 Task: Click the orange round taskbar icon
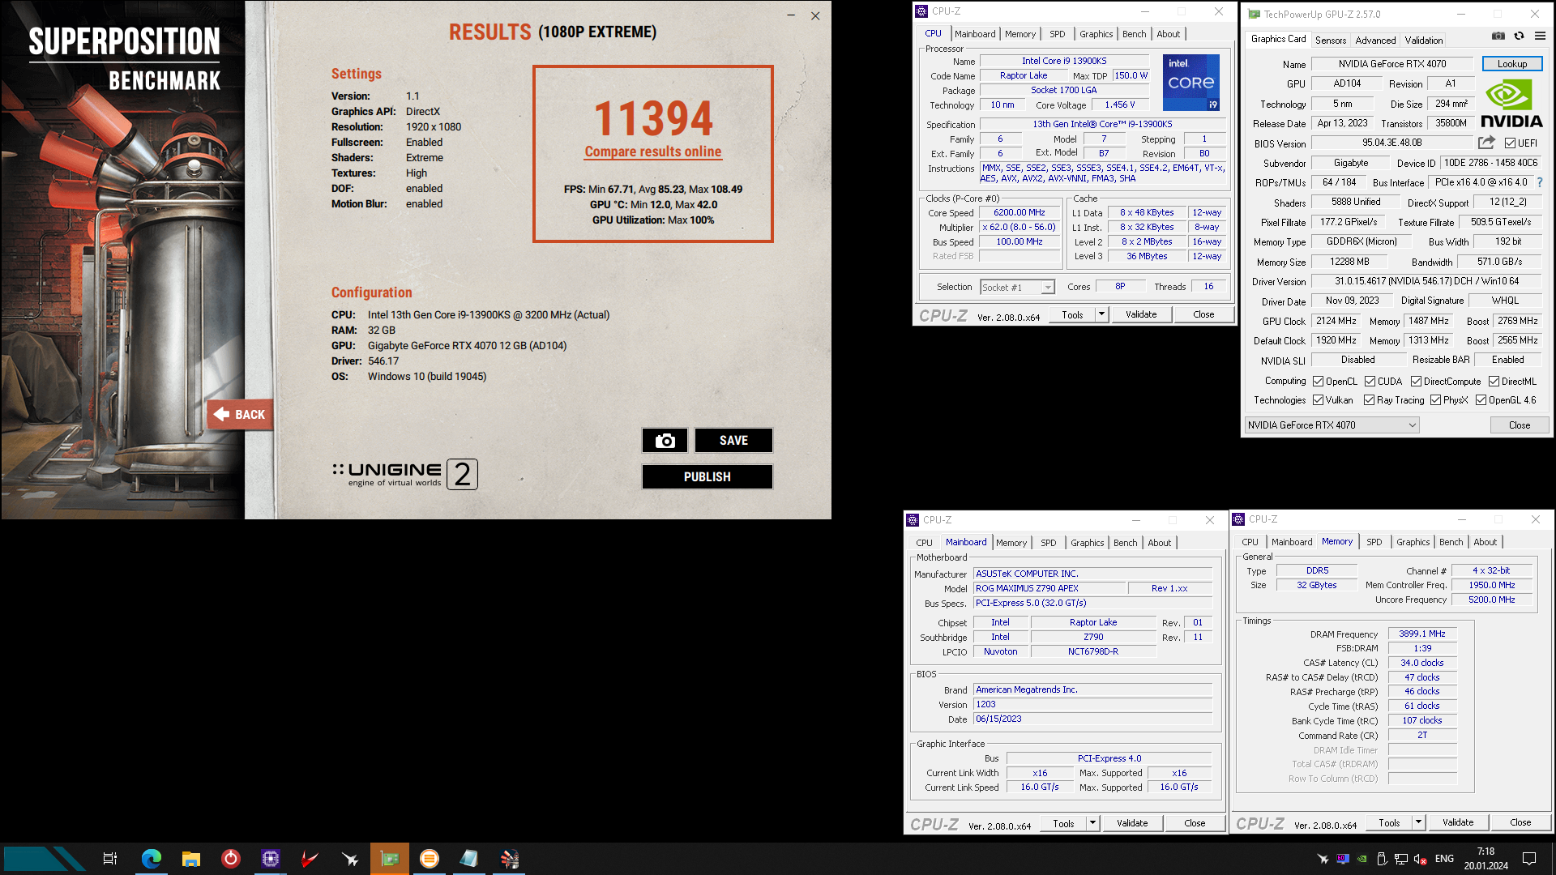pos(430,859)
